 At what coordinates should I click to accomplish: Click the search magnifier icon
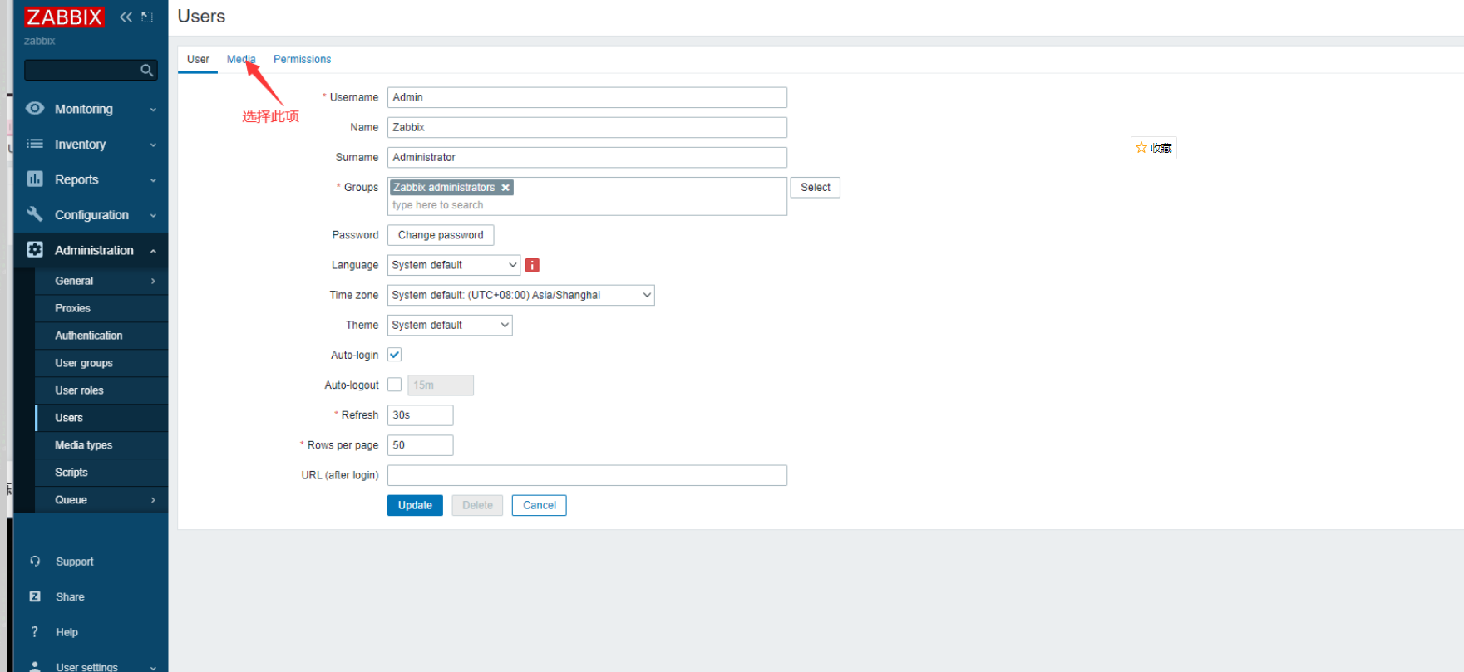[147, 71]
